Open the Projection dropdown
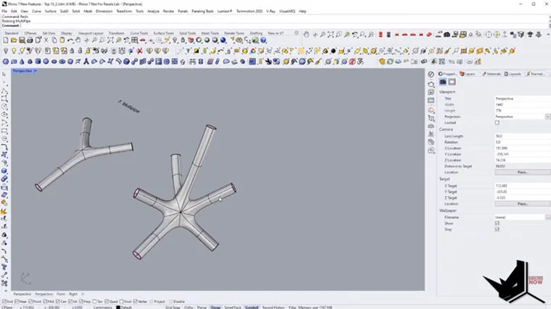Screen dimensions: 551x309 (x=547, y=117)
